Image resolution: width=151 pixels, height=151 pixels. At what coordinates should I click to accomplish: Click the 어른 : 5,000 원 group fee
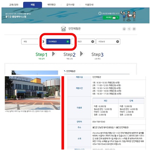coord(126,106)
